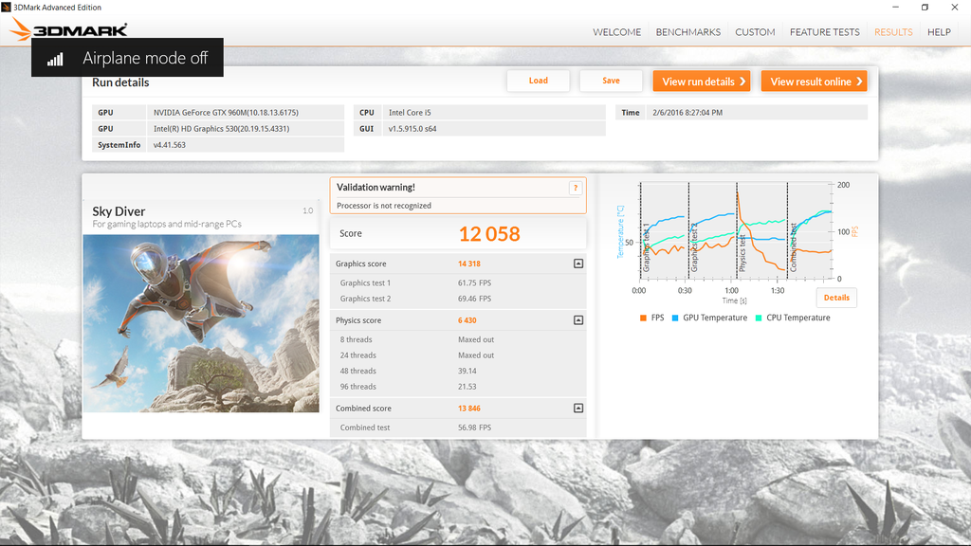Screen dimensions: 971x546
Task: Click the blue GPU Temperature legend swatch
Action: click(x=675, y=318)
